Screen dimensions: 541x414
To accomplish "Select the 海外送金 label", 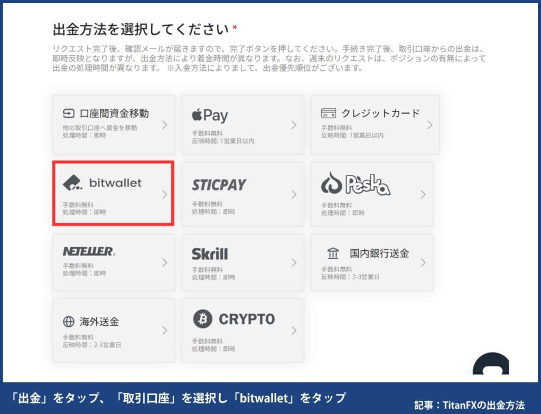I will 99,322.
